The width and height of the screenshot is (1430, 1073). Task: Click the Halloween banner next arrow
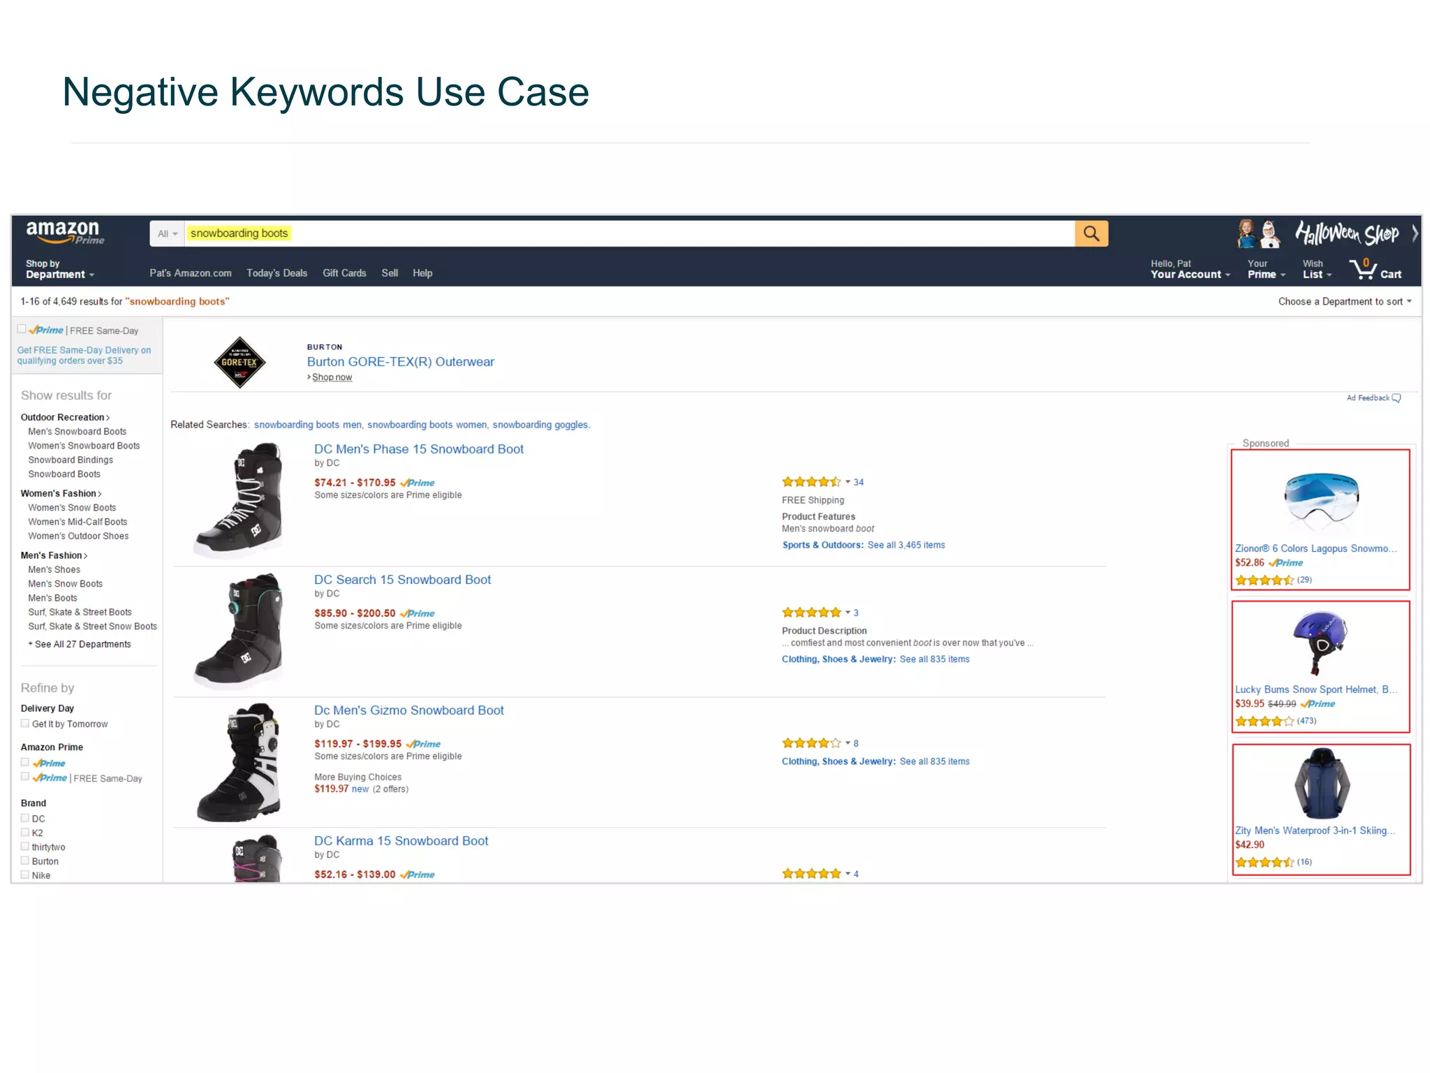click(x=1415, y=233)
